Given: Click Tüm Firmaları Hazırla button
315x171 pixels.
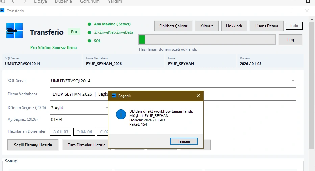Looking at the screenshot, I should 86,145.
